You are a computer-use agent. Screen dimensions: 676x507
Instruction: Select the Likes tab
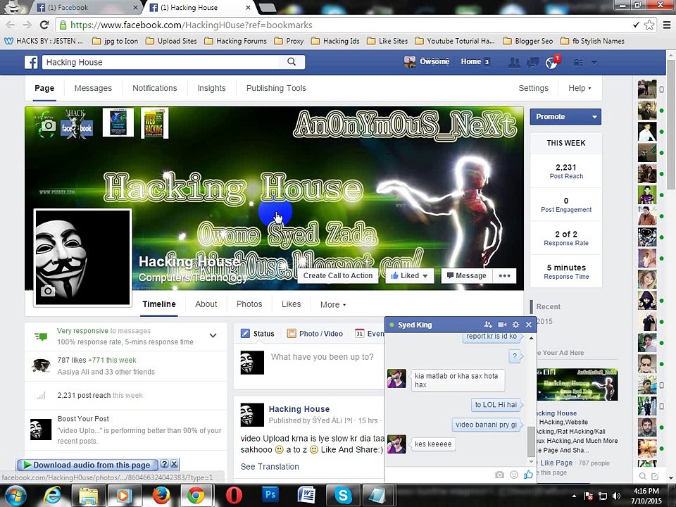tap(292, 304)
